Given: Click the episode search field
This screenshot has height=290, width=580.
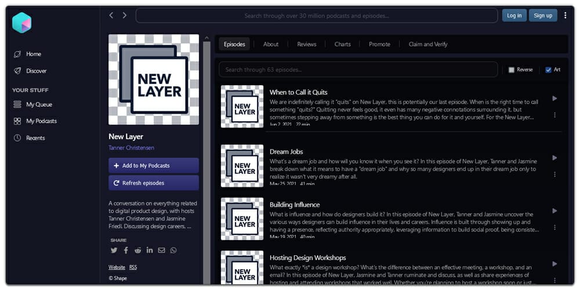Looking at the screenshot, I should (358, 70).
